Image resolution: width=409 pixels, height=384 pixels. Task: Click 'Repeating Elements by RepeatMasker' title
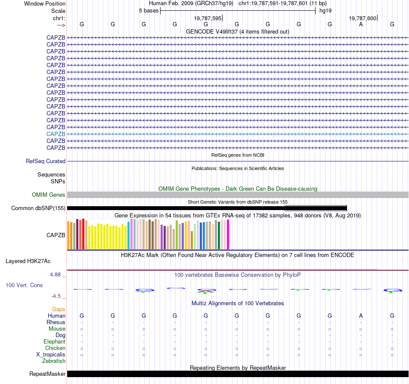point(238,368)
